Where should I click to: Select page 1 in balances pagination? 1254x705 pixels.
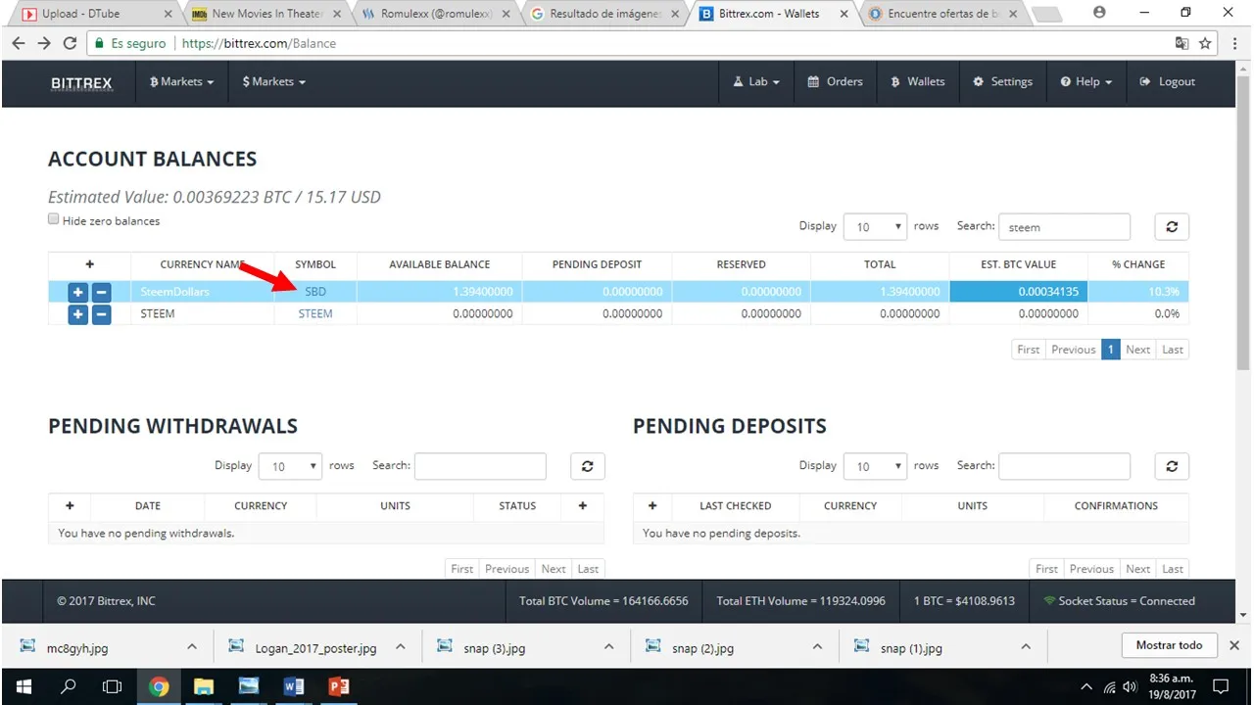pyautogui.click(x=1111, y=350)
